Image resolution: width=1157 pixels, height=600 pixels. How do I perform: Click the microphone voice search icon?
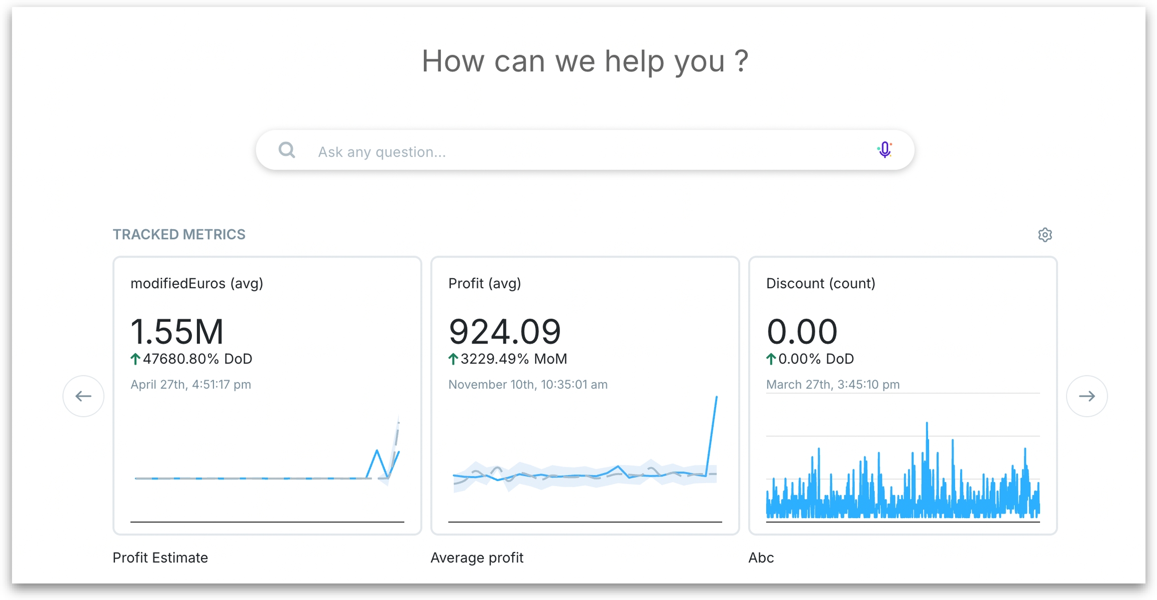pos(884,150)
